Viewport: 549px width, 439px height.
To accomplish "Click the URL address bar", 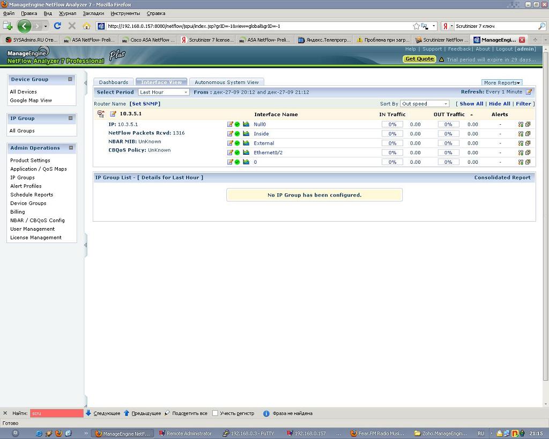I will (x=259, y=26).
